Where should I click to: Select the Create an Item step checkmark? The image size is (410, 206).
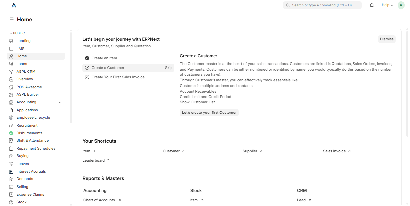[x=87, y=58]
